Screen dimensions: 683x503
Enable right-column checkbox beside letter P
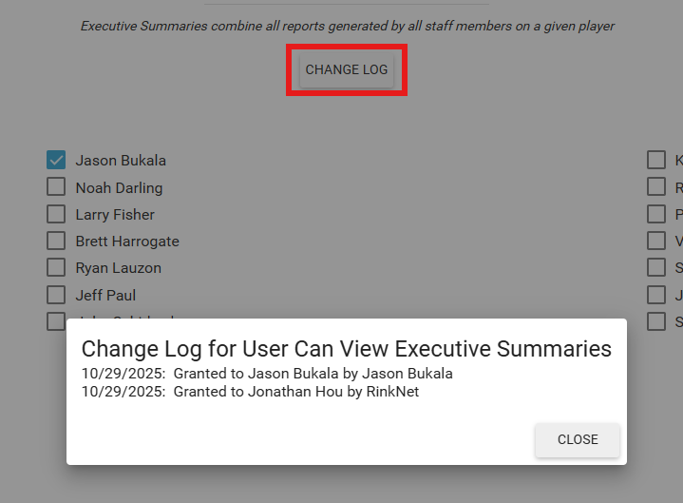(656, 214)
